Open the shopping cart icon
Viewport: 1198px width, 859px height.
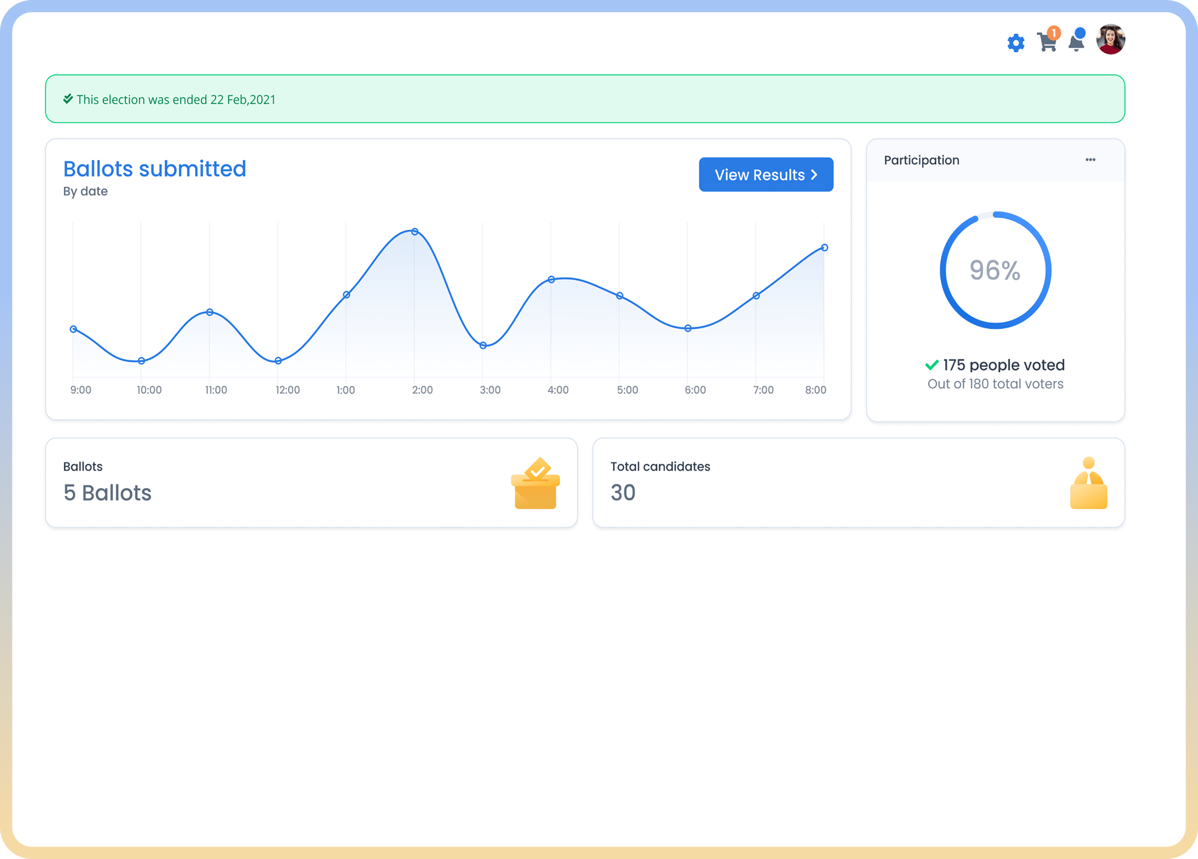[1046, 42]
